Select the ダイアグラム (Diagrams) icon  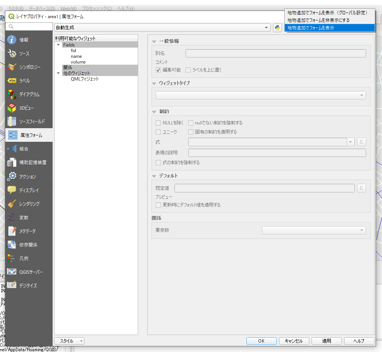point(12,94)
